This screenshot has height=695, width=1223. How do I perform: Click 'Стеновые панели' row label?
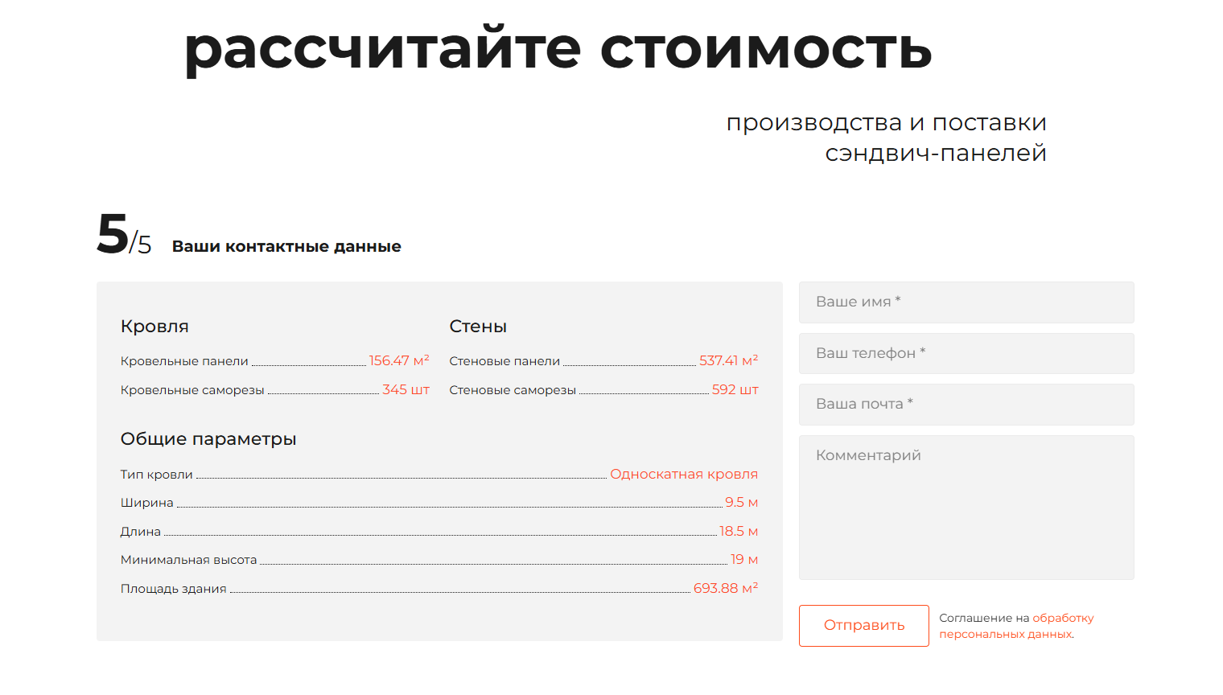point(504,361)
